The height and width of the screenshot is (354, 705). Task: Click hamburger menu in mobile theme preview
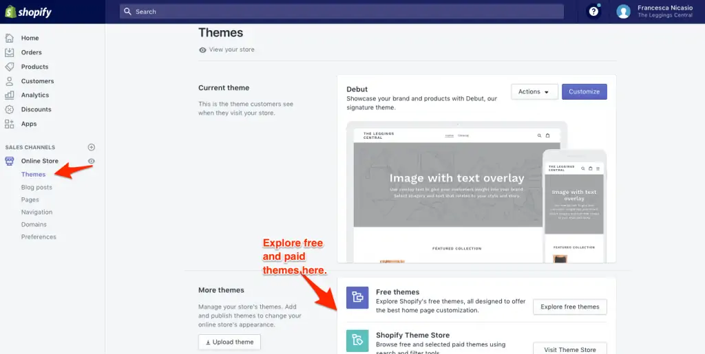pyautogui.click(x=598, y=168)
